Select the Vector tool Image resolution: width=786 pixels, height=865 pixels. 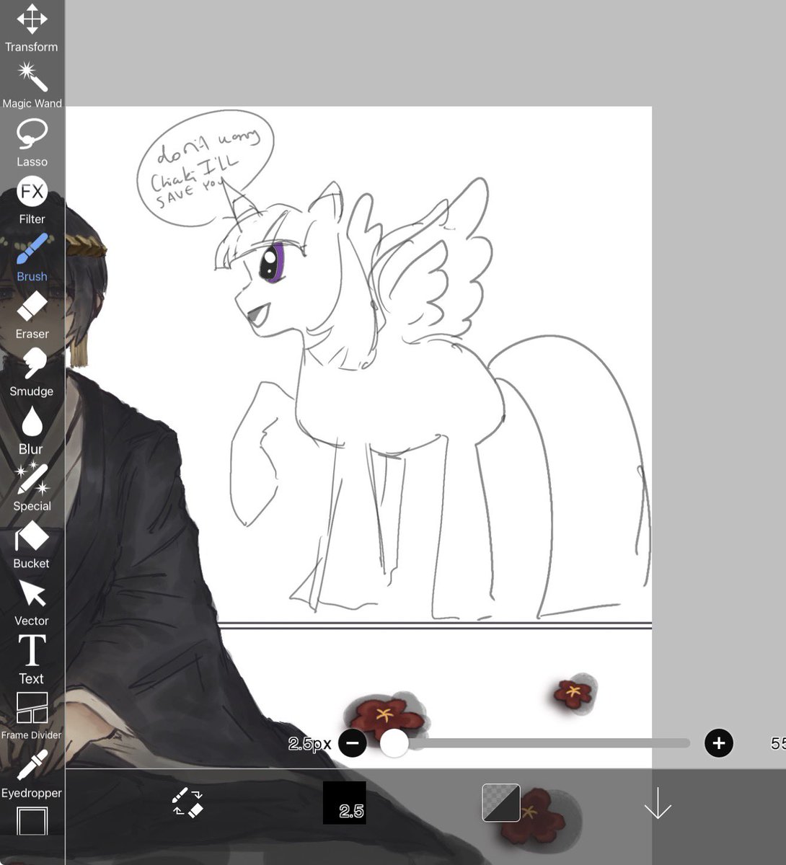pyautogui.click(x=32, y=603)
